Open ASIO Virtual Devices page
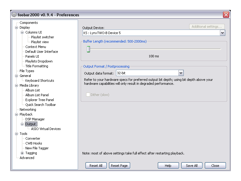Screen dimensions: 241x181 point(46,129)
